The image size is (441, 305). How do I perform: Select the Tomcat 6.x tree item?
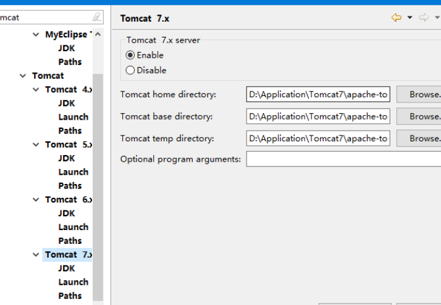click(x=68, y=199)
